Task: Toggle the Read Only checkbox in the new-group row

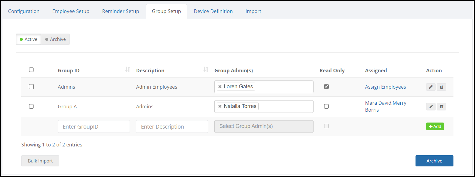Action: click(326, 126)
